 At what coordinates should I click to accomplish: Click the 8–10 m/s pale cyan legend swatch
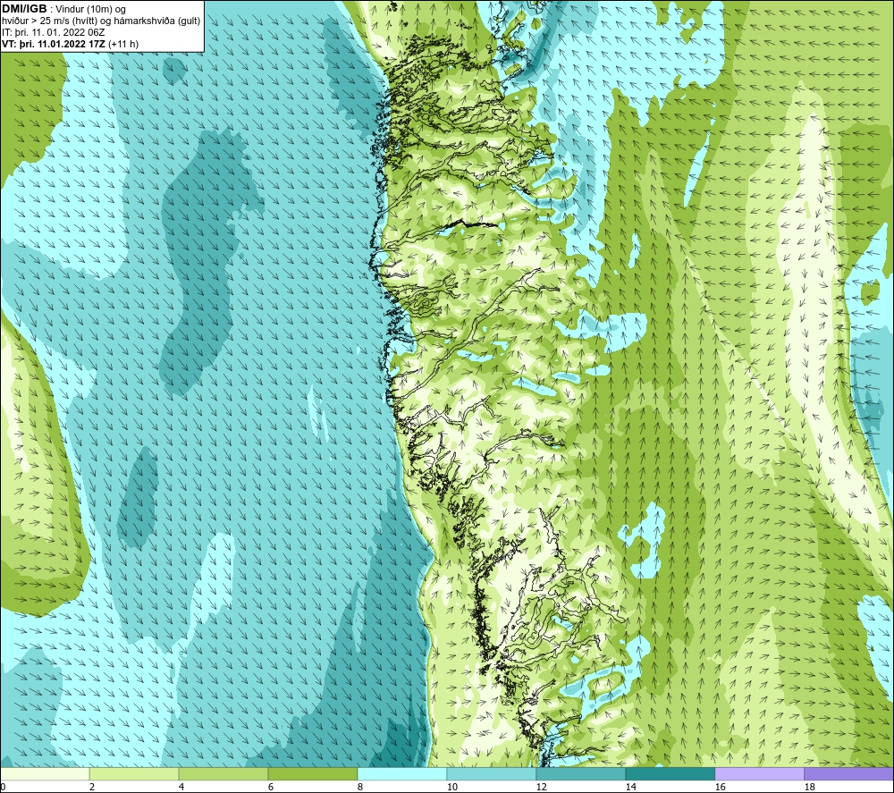click(402, 773)
